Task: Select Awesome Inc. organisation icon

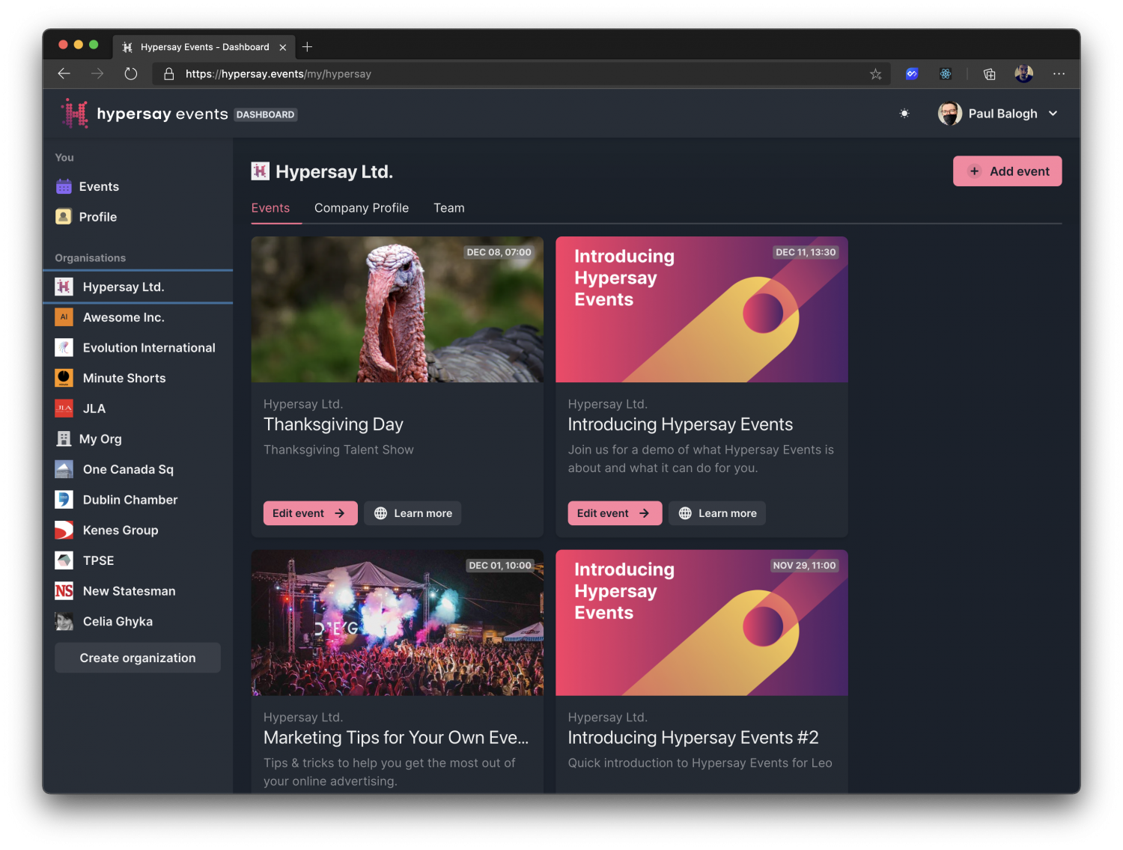Action: coord(64,317)
